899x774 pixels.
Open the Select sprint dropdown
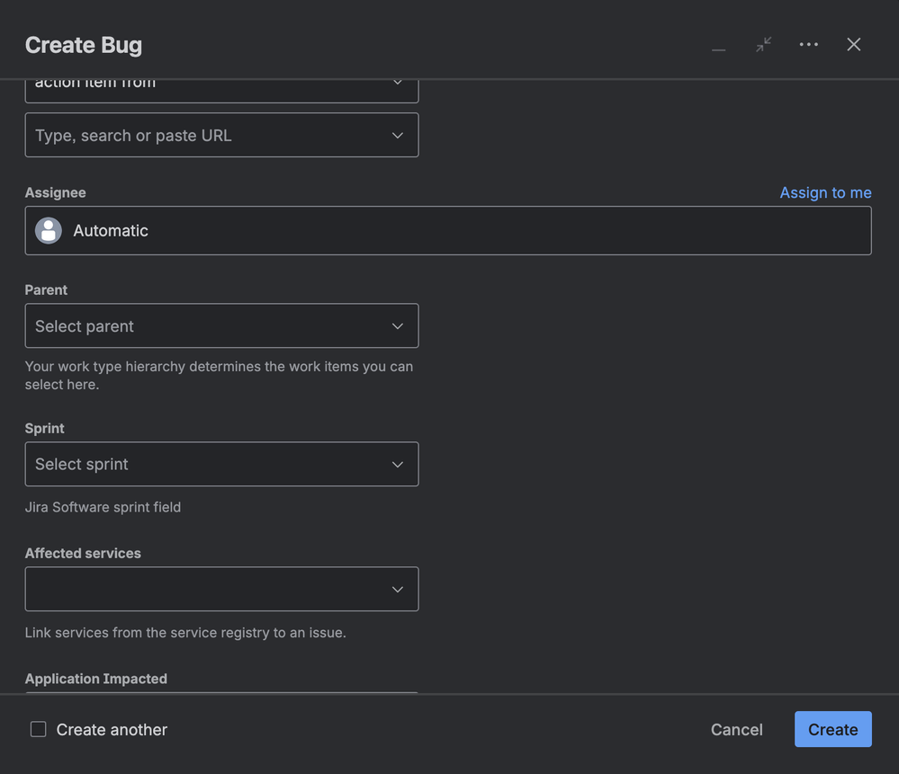[x=207, y=465]
